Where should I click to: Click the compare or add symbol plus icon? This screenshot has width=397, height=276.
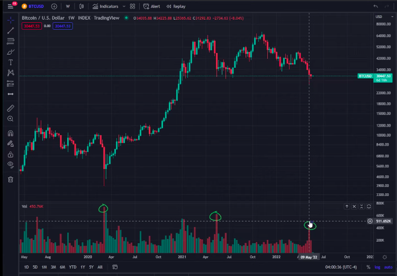pyautogui.click(x=54, y=6)
